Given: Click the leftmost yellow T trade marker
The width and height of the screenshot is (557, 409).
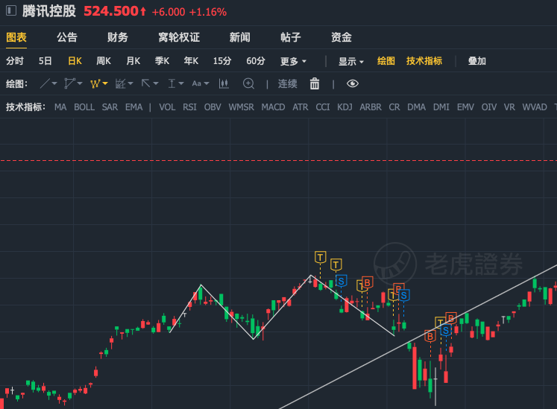Looking at the screenshot, I should pyautogui.click(x=321, y=257).
